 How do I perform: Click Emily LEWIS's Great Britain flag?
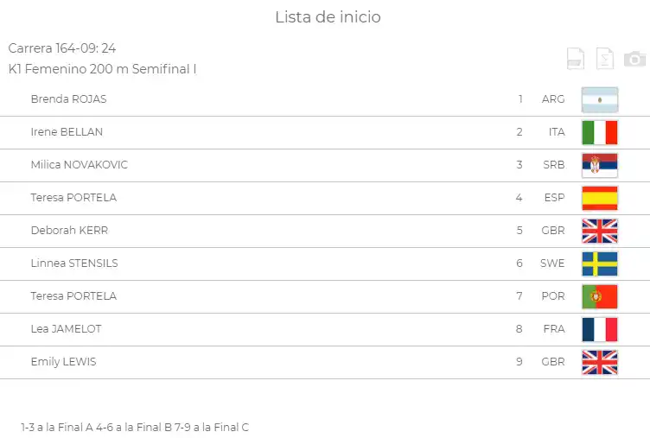coord(600,362)
